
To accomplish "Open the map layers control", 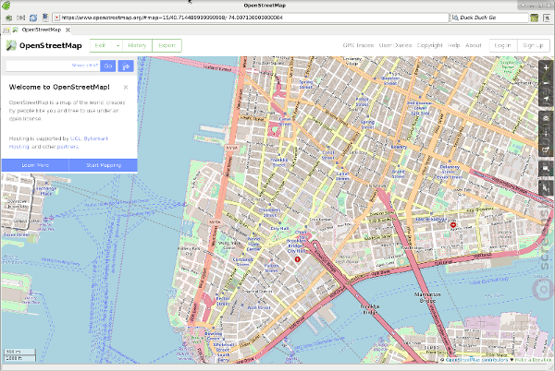I will [546, 118].
